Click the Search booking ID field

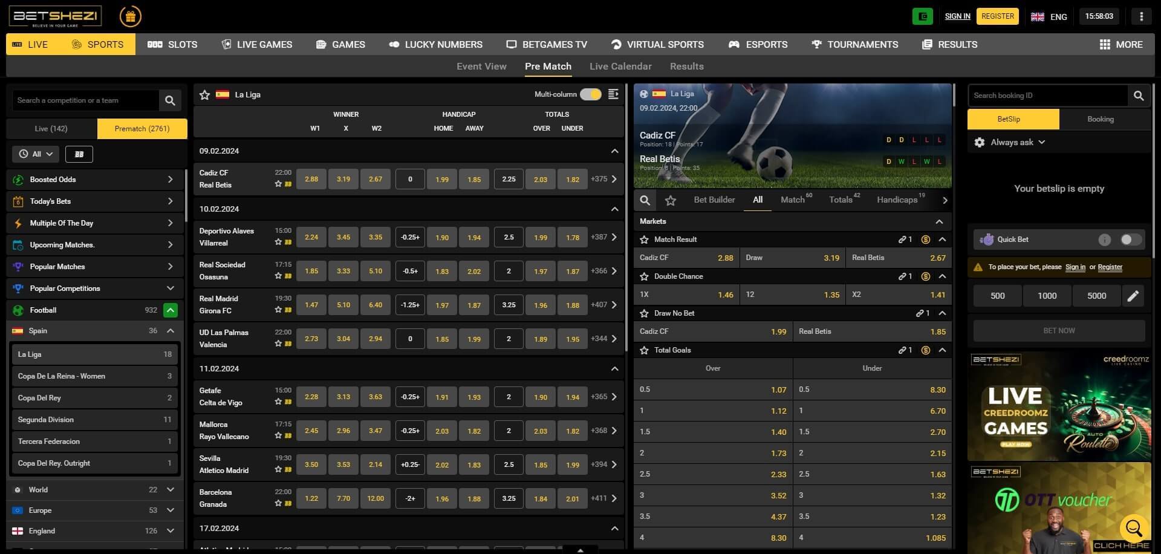tap(1047, 96)
